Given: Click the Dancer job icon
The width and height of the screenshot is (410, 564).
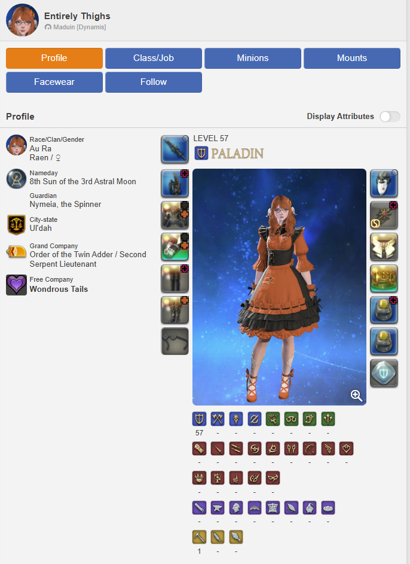Looking at the screenshot, I should pos(347,449).
